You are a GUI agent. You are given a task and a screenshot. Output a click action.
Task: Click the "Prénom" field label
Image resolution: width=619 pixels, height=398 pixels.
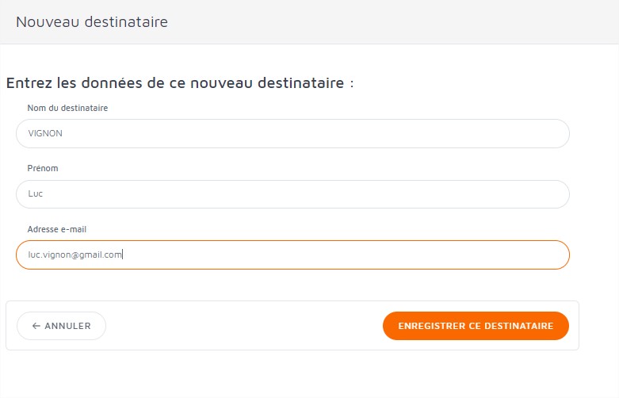pyautogui.click(x=43, y=168)
